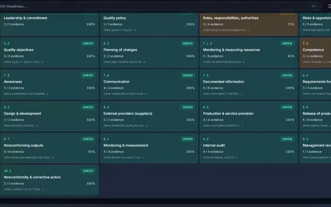Select 'Roles, responsibilities, authorities' card title
The width and height of the screenshot is (331, 207).
pyautogui.click(x=231, y=18)
